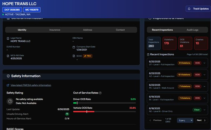Click the Vehicle OOS Rate bar
This screenshot has width=211, height=130.
104,111
